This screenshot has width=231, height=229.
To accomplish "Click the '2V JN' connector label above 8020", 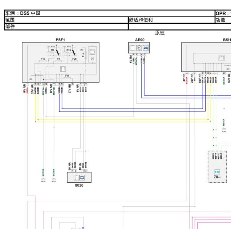I will point(80,167).
